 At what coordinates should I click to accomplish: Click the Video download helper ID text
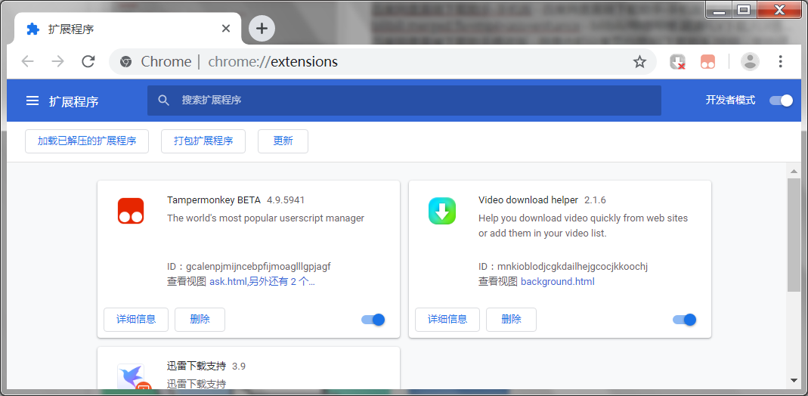tap(562, 267)
